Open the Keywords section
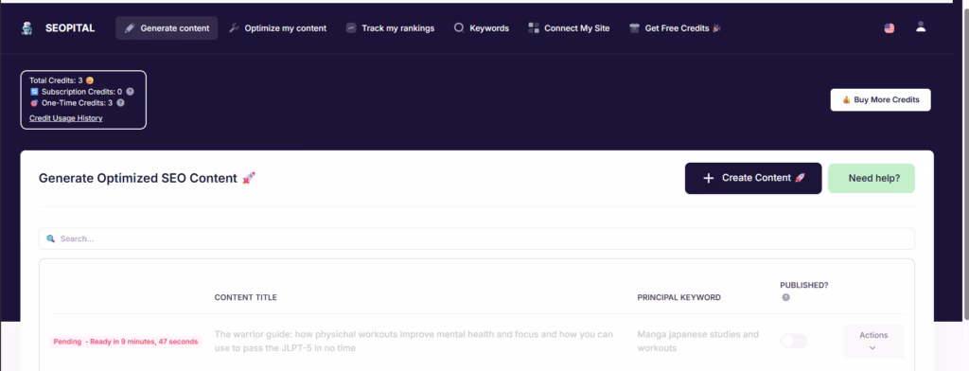 [x=481, y=28]
